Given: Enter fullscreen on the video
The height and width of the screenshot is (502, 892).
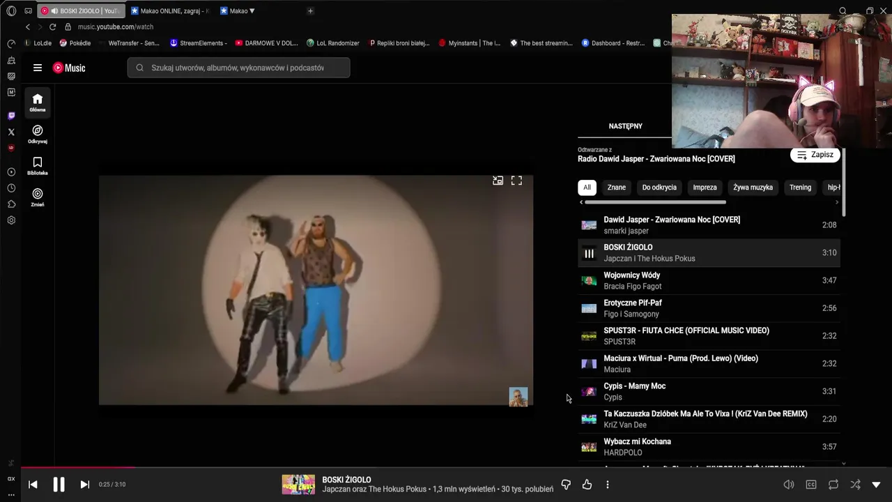Looking at the screenshot, I should [x=516, y=181].
